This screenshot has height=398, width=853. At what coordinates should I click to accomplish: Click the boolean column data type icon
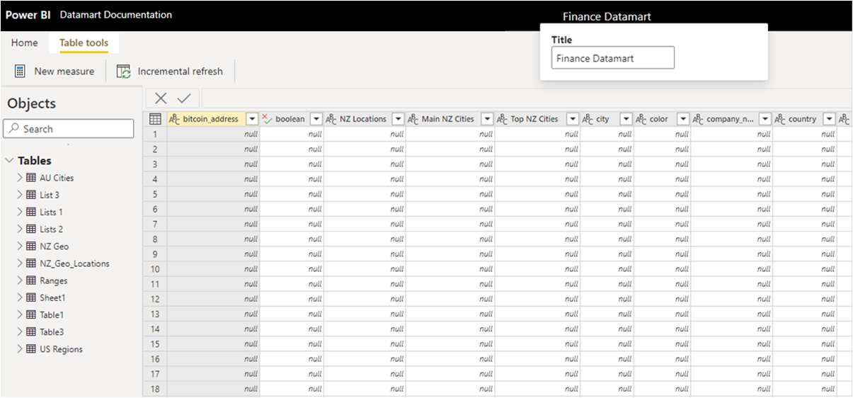coord(267,119)
